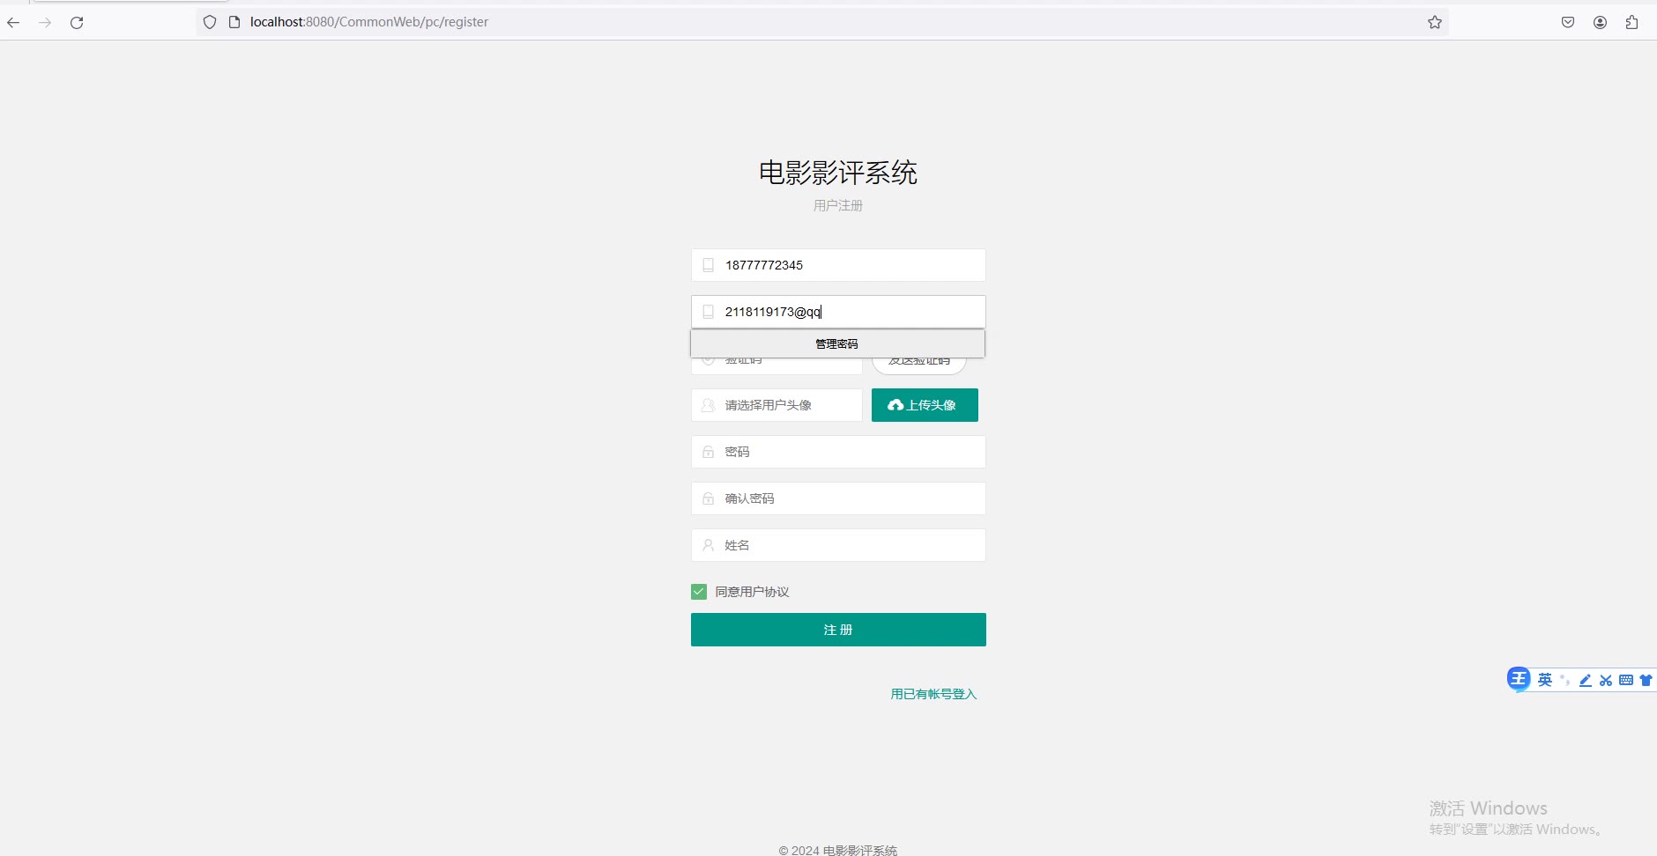Click the browser forward arrow
Viewport: 1657px width, 856px height.
tap(45, 22)
